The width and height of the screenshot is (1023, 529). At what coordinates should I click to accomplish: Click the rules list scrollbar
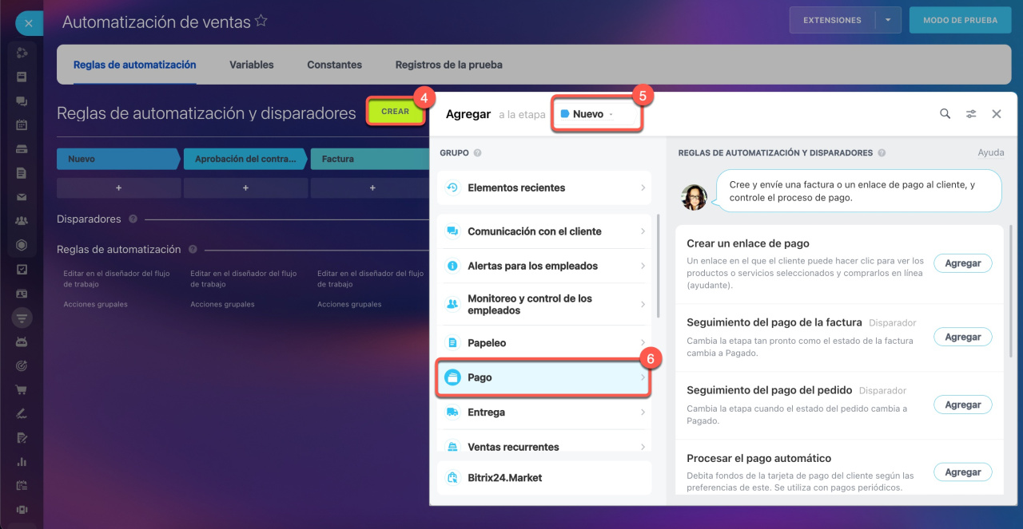pos(1010,291)
